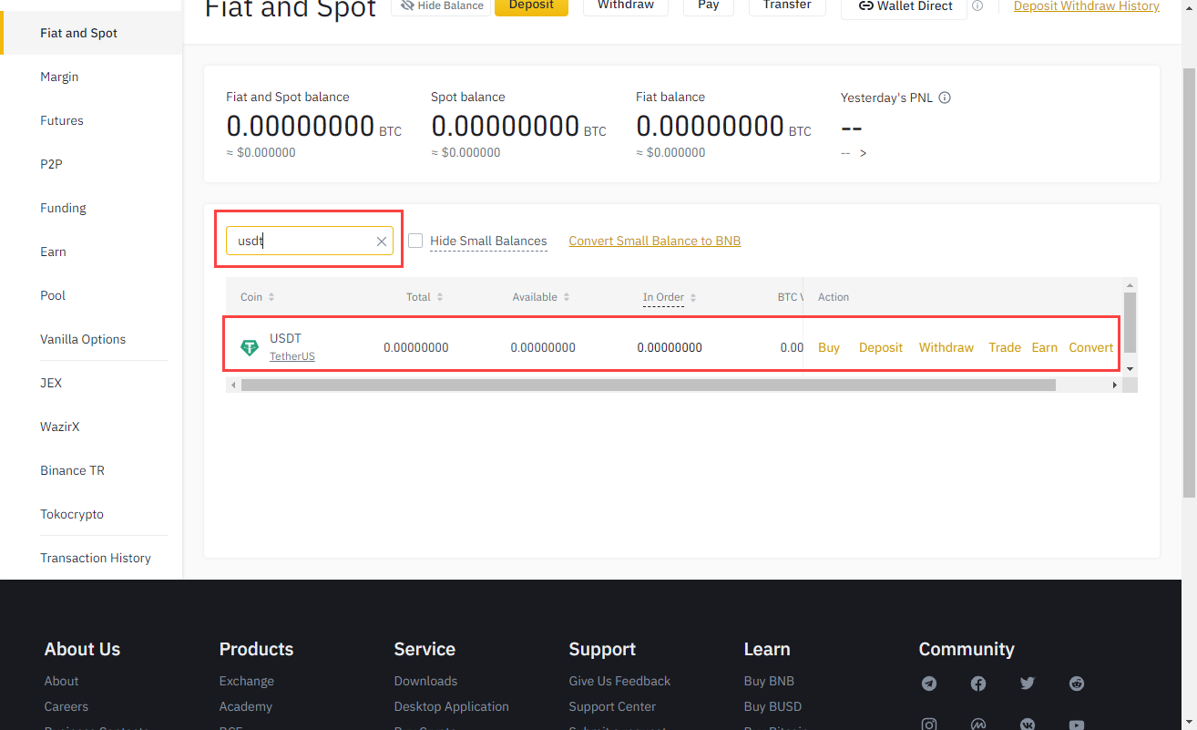Clear the usdt search field with X
This screenshot has height=730, width=1197.
click(x=382, y=242)
